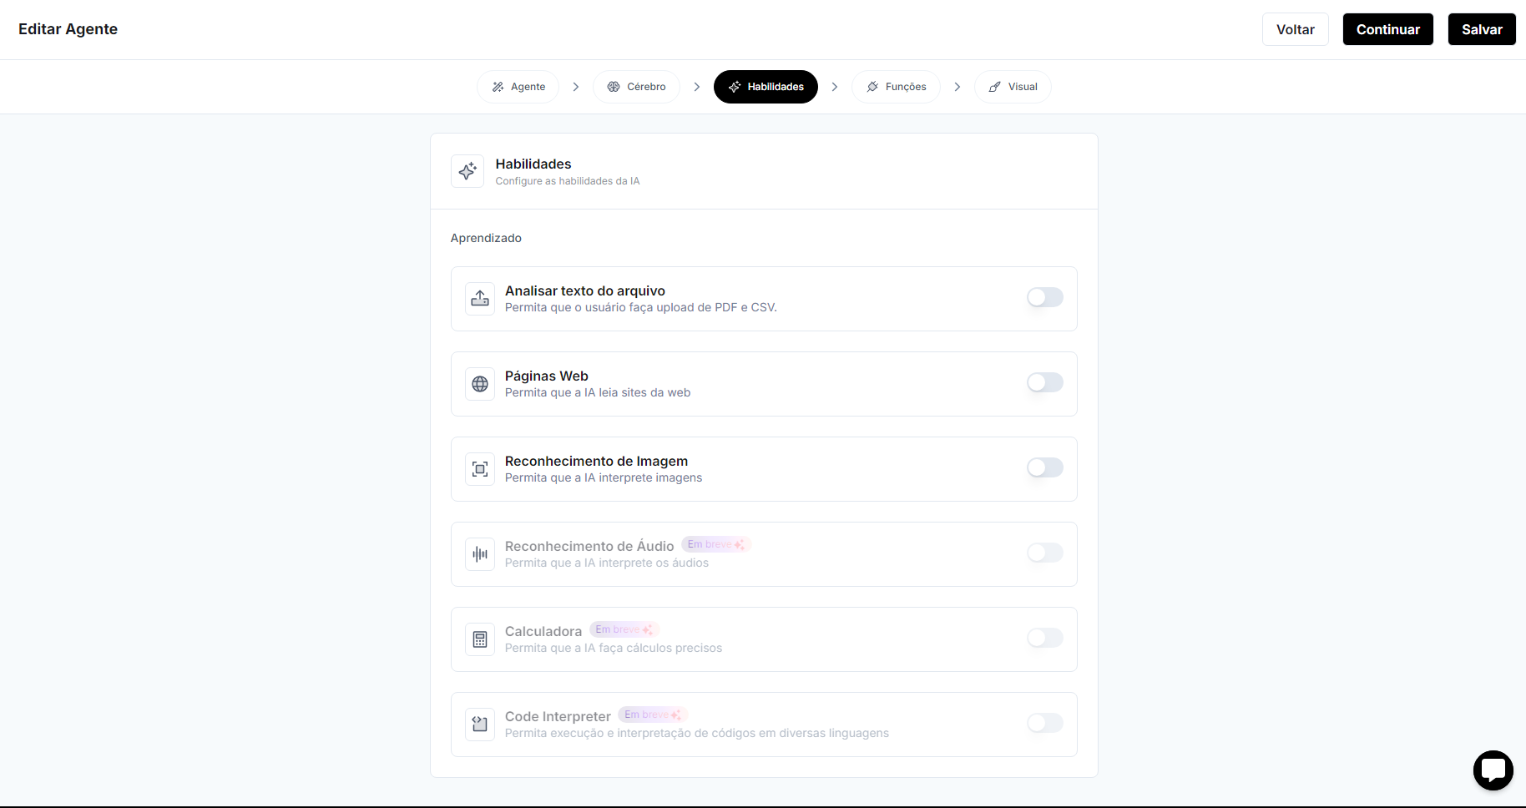Open the Visual configuration step

(1012, 87)
